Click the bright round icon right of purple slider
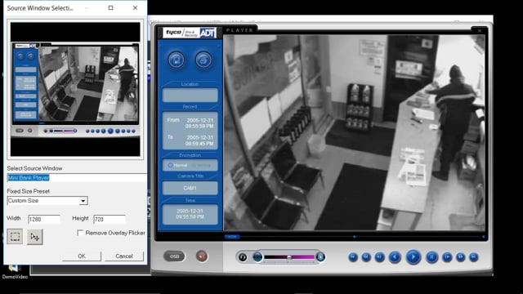This screenshot has height=294, width=523. pyautogui.click(x=320, y=257)
